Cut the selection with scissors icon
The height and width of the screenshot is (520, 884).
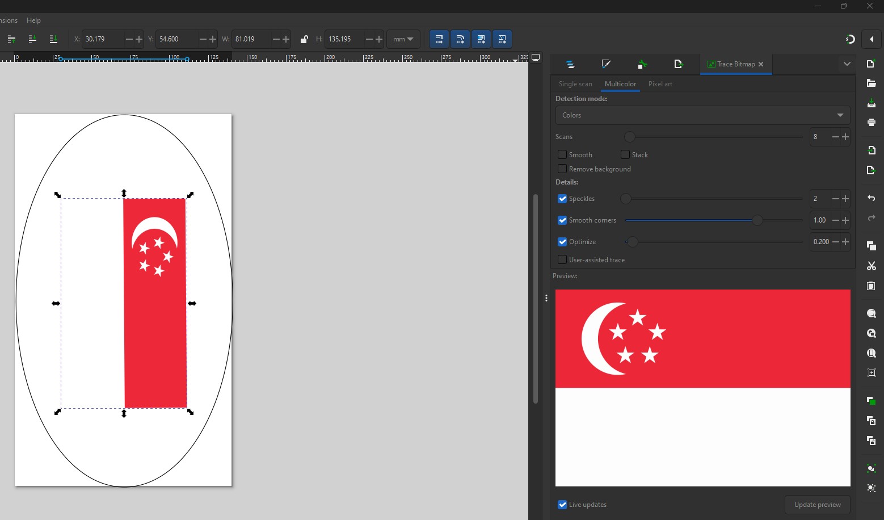click(871, 266)
